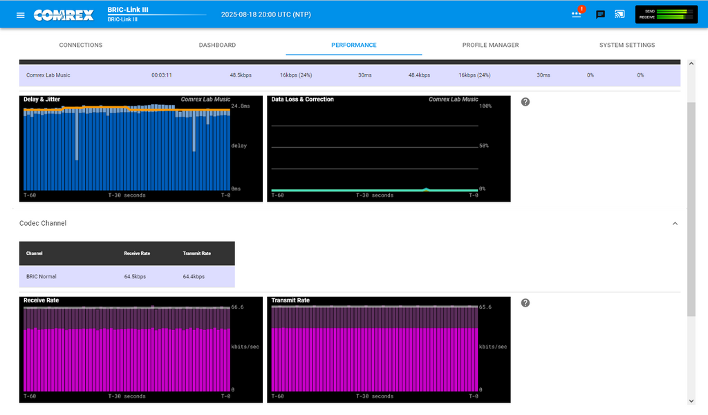The image size is (708, 415).
Task: Click the page vertical scrollbar down arrow
Action: 691,400
